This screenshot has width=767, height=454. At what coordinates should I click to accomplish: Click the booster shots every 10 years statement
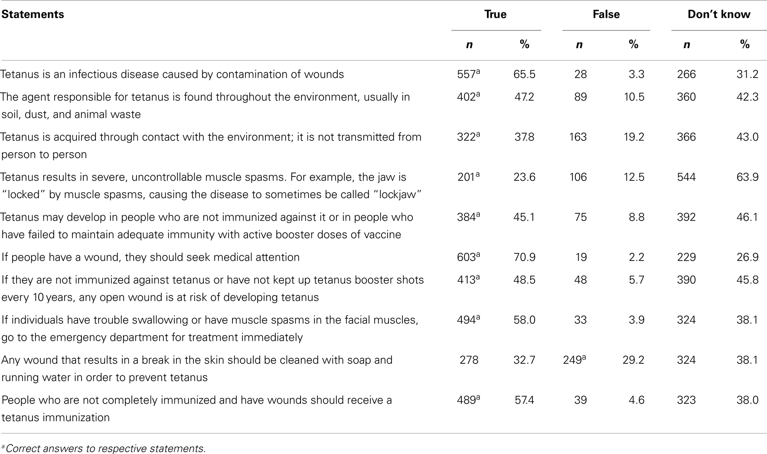pyautogui.click(x=212, y=288)
